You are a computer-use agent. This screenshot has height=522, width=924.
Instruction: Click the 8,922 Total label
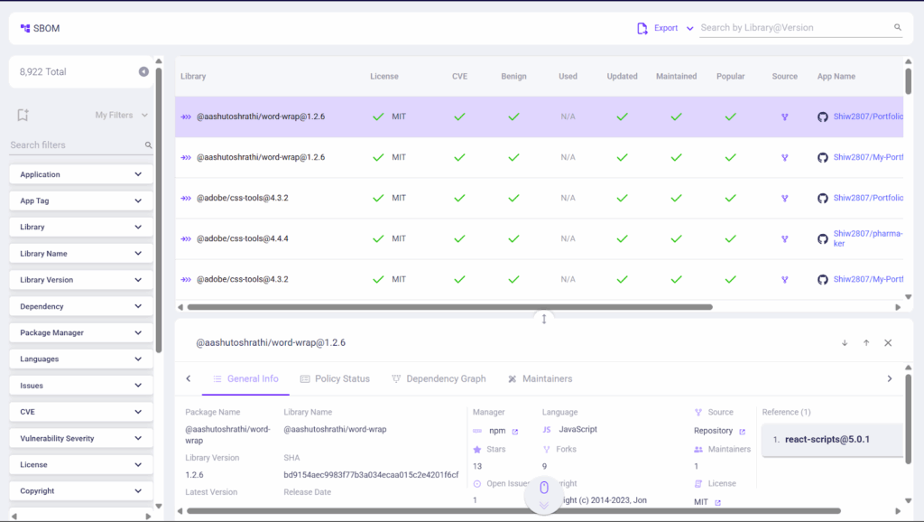point(43,71)
